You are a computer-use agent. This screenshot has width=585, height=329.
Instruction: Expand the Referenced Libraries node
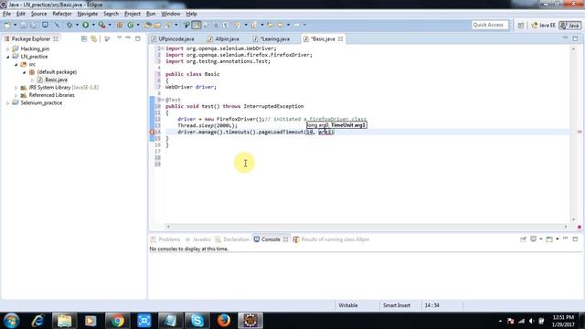16,95
